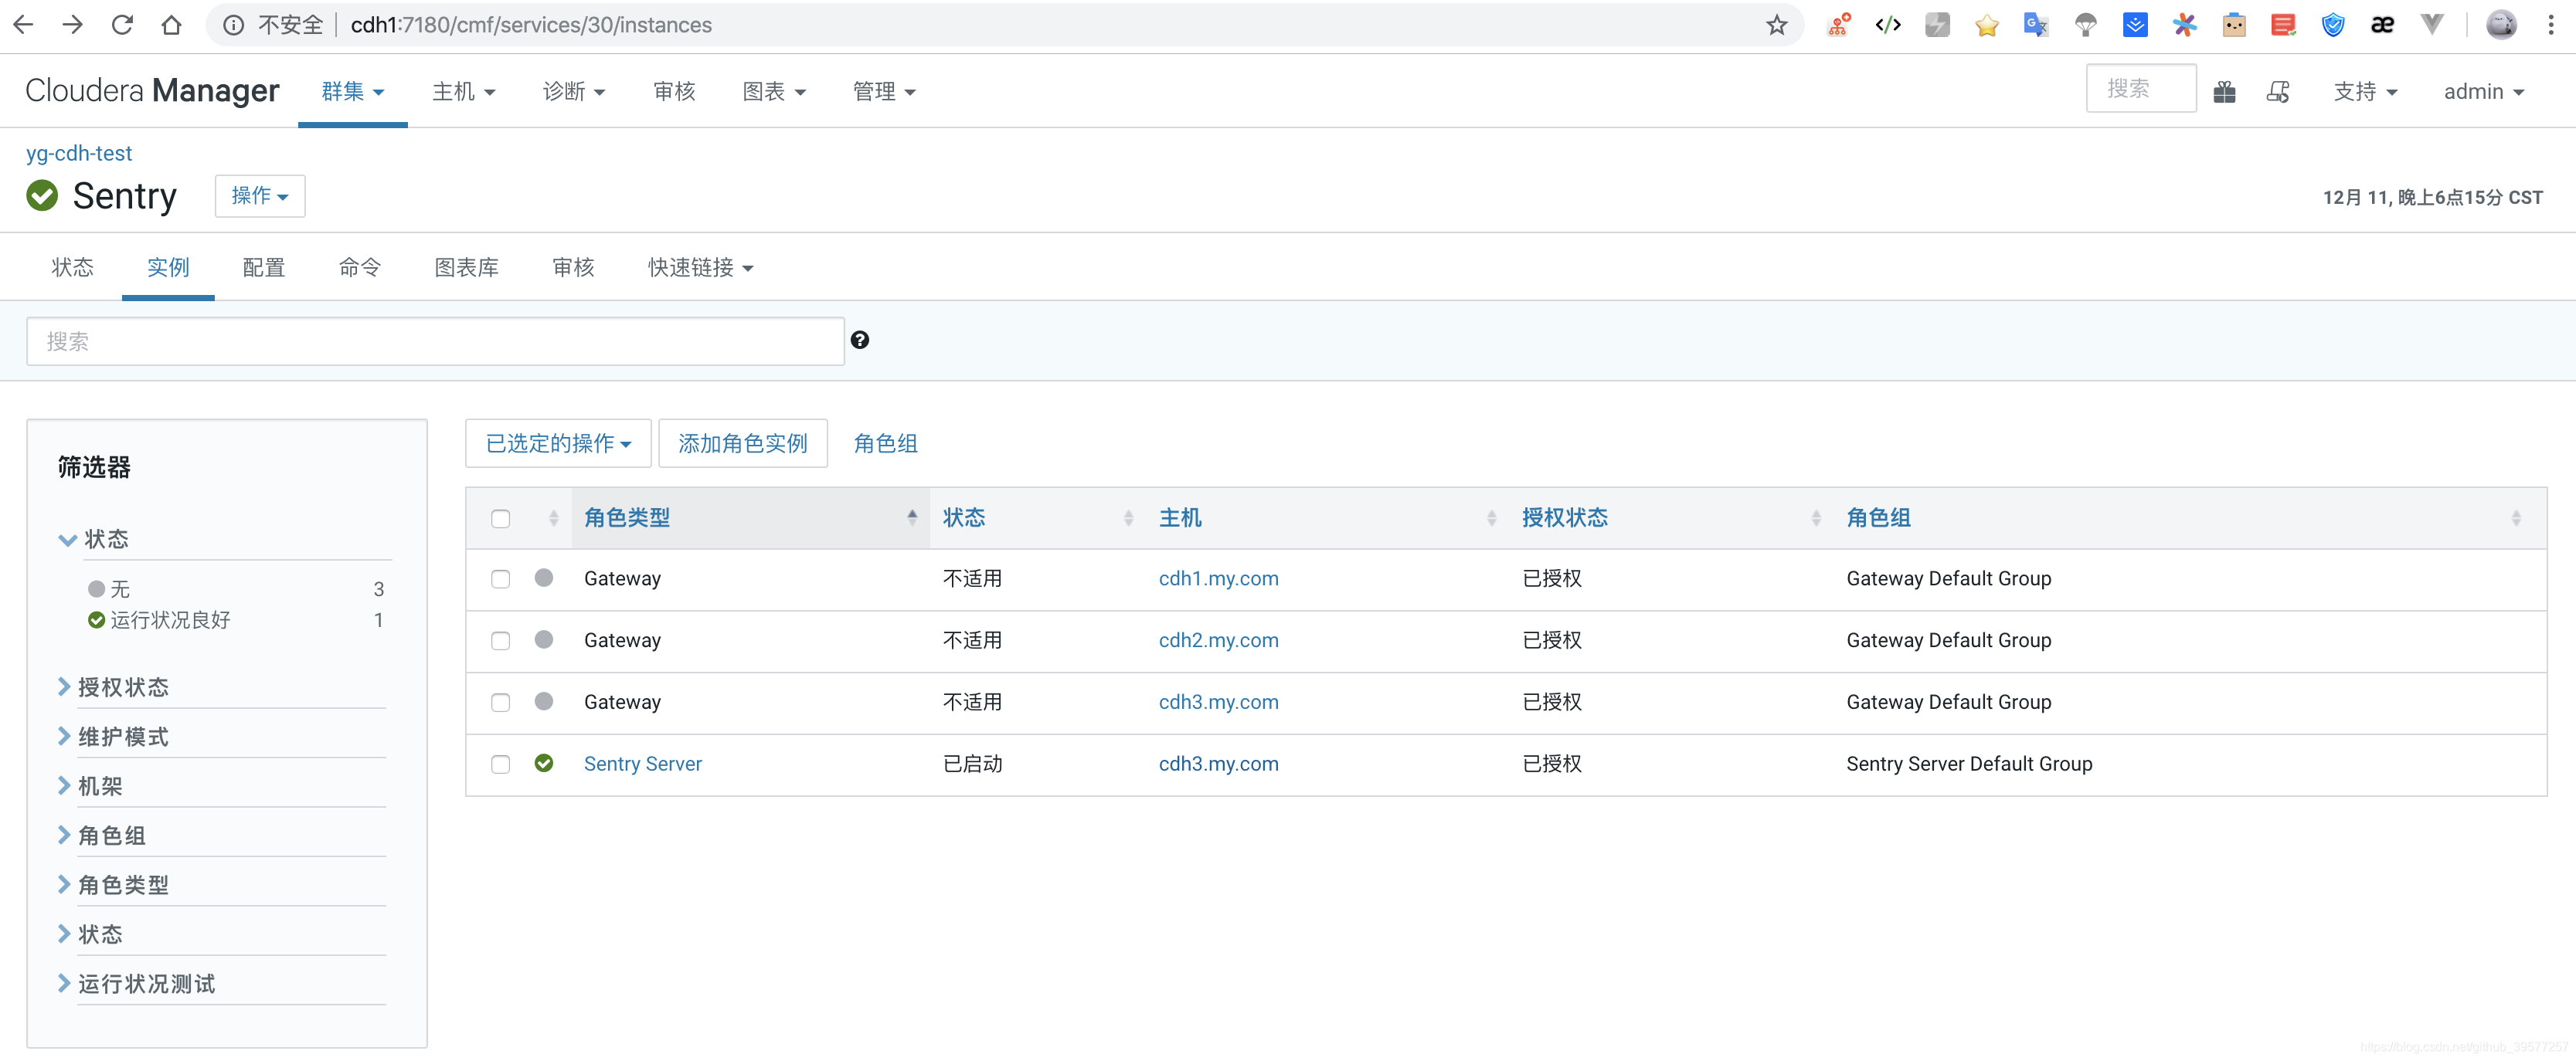This screenshot has height=1061, width=2576.
Task: Sort table by 角色类型 column
Action: coord(751,517)
